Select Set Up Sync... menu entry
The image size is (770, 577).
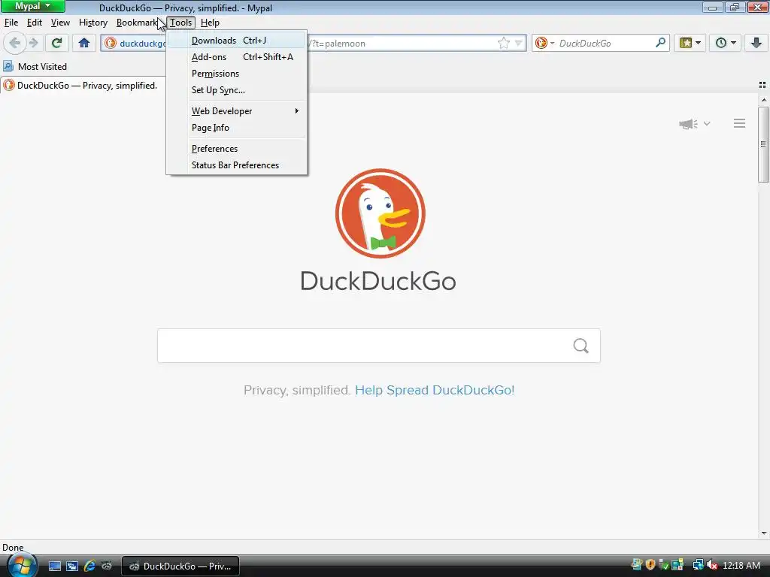tap(237, 90)
